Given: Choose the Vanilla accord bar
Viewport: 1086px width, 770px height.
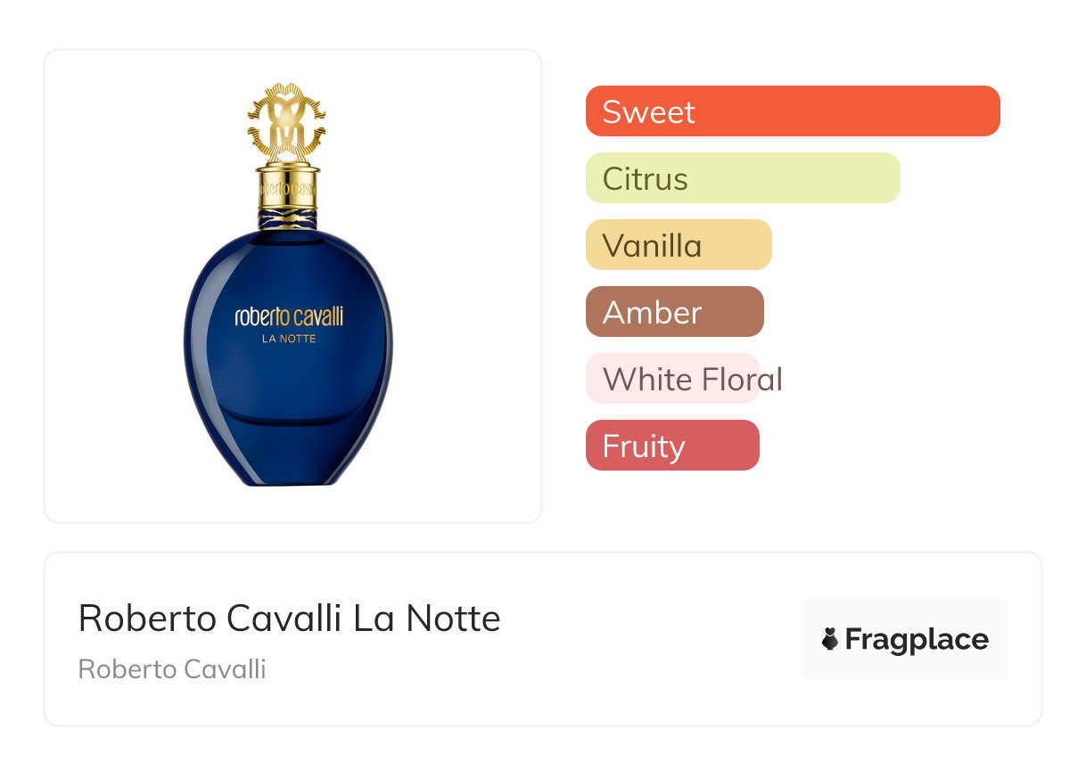Looking at the screenshot, I should [x=678, y=245].
